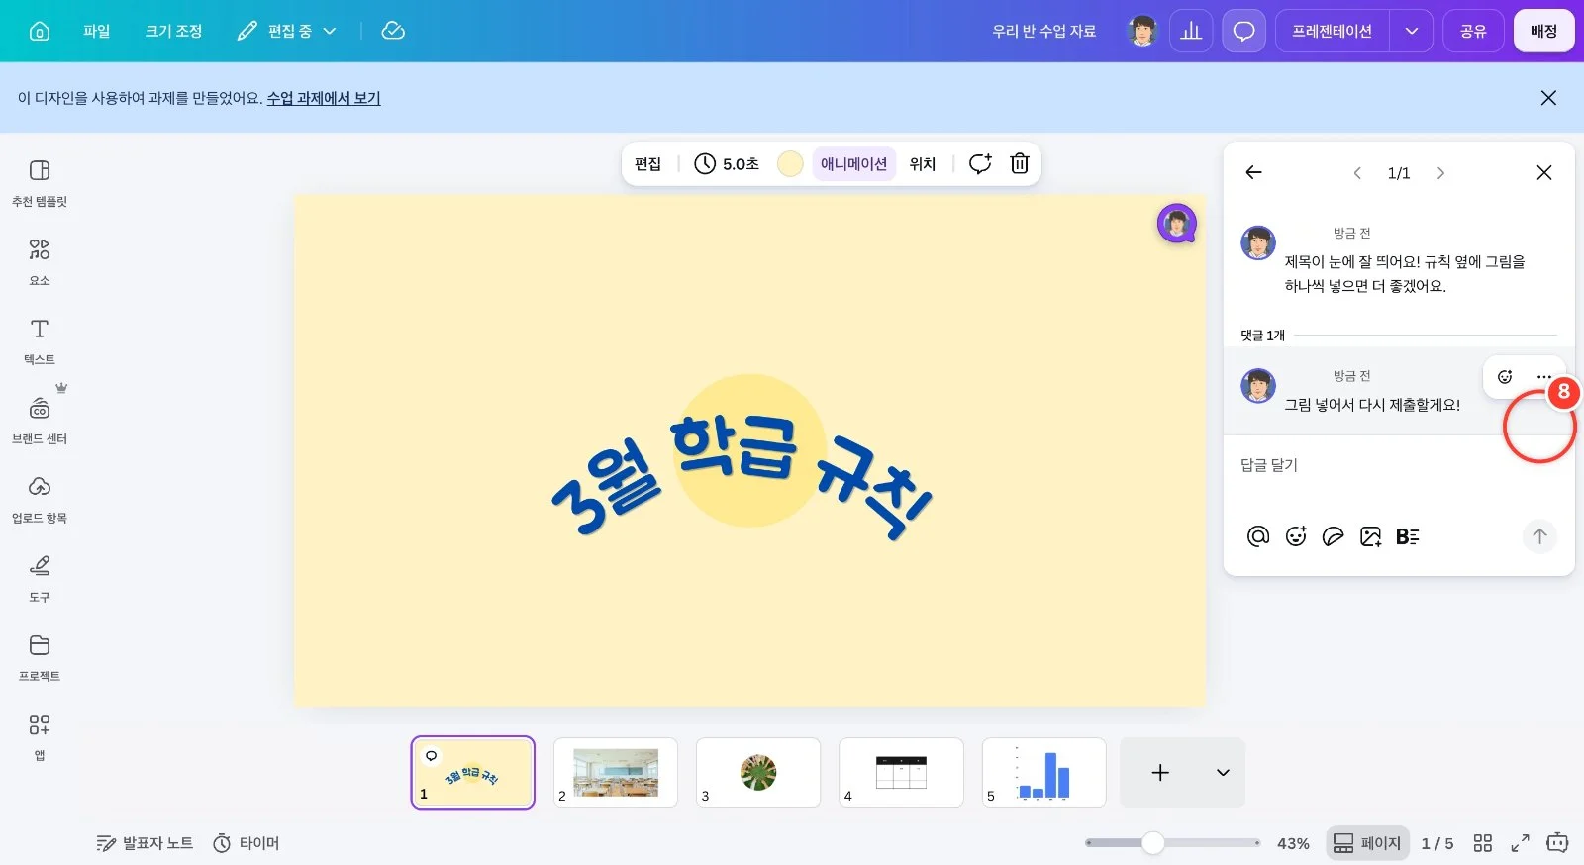Select the page 3 thumbnail
The height and width of the screenshot is (865, 1584).
pyautogui.click(x=758, y=772)
